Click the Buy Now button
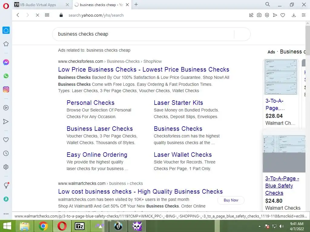 (231, 200)
